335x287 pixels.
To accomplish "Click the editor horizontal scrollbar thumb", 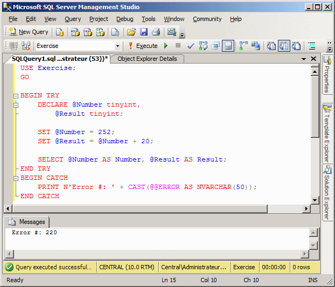I will 140,208.
